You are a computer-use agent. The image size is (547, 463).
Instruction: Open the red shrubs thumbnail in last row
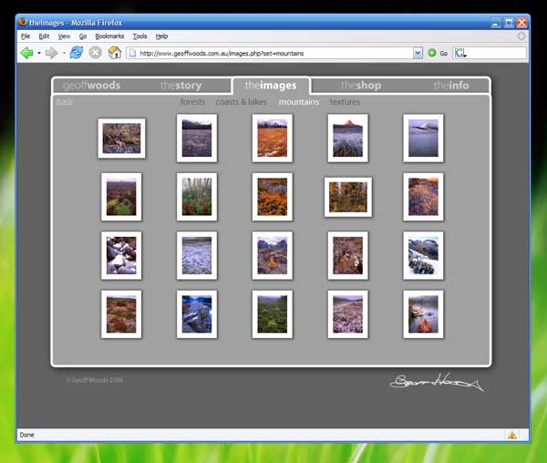(x=121, y=314)
